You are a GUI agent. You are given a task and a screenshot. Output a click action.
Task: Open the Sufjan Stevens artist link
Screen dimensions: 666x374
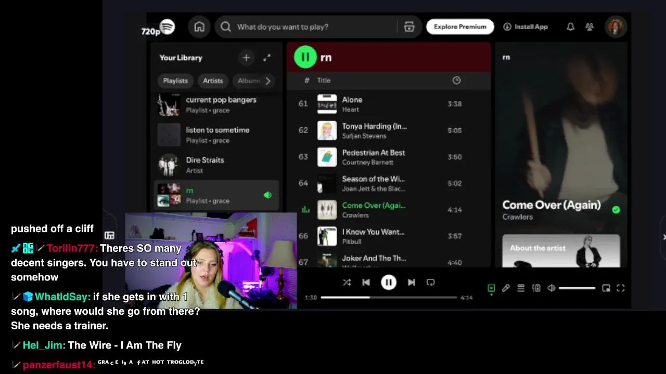[x=364, y=136]
